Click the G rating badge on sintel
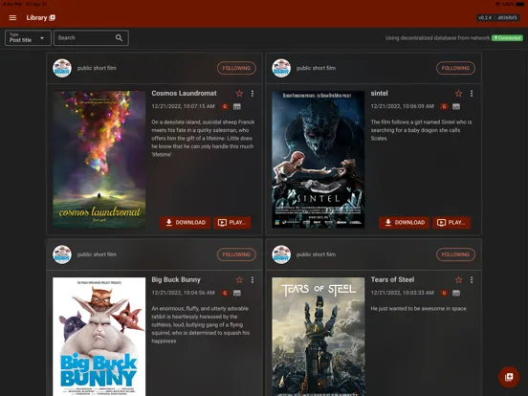This screenshot has width=528, height=396. [x=444, y=107]
